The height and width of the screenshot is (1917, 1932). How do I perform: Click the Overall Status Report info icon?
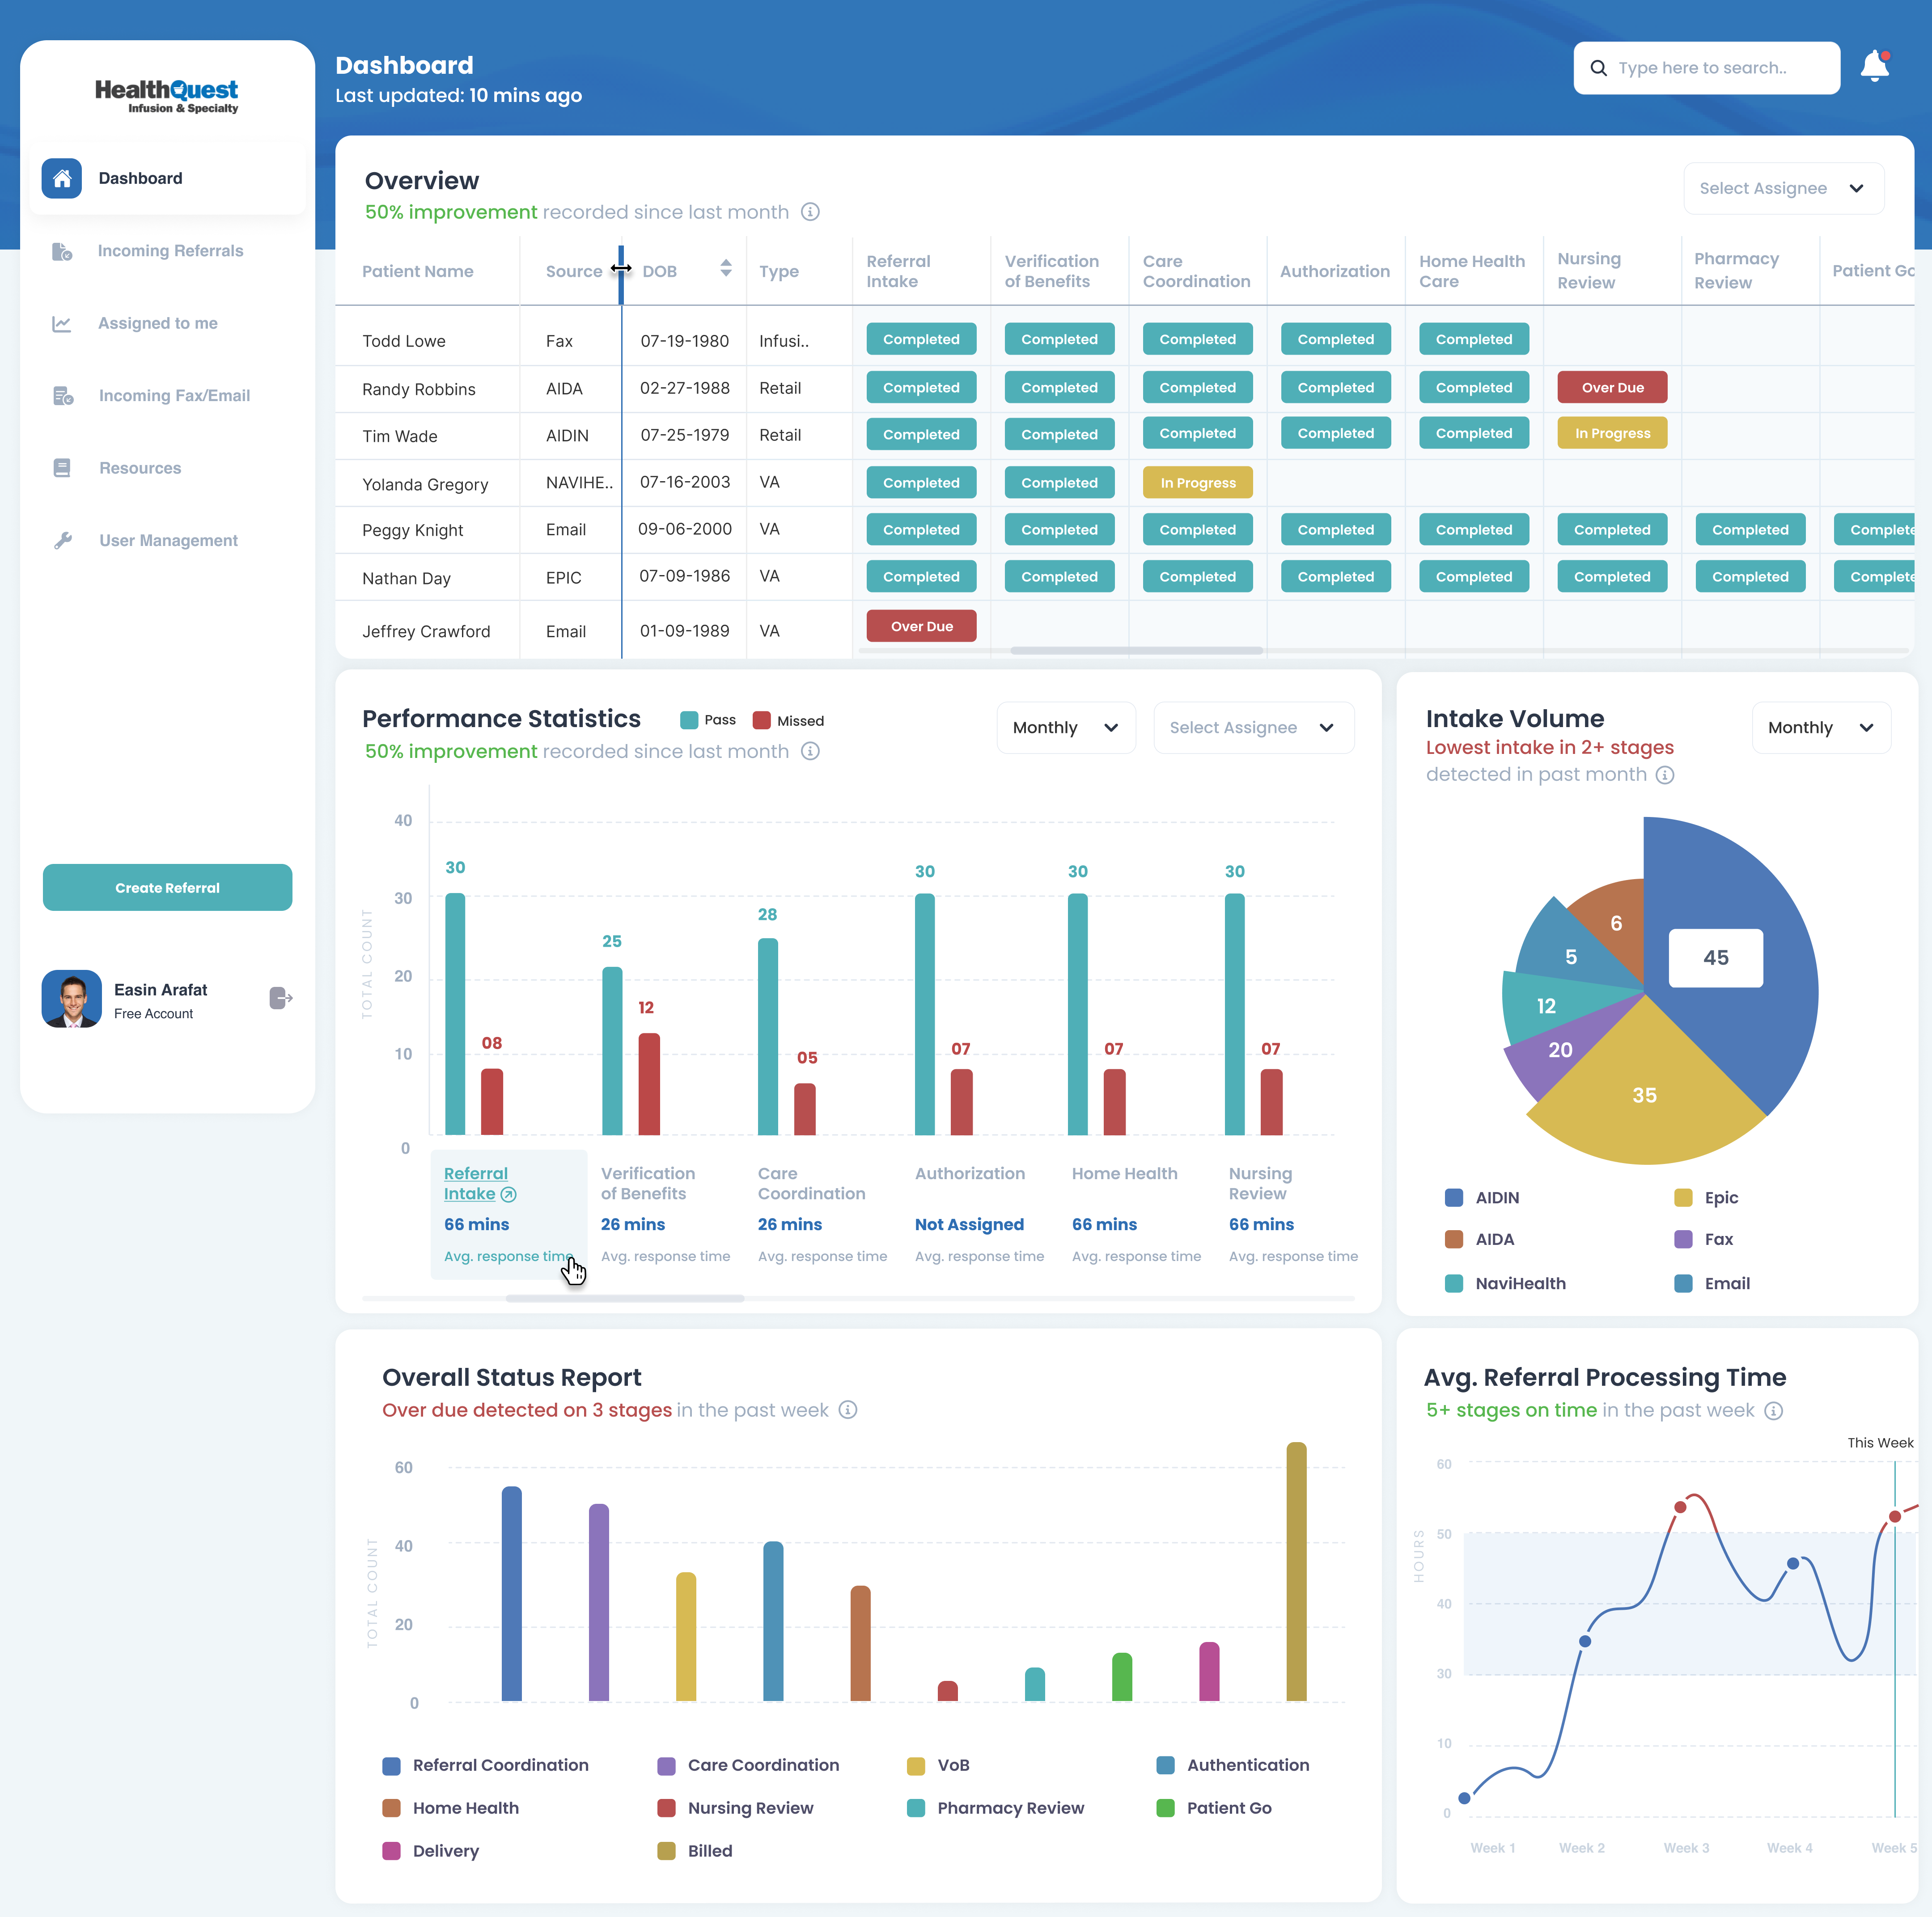(x=848, y=1410)
